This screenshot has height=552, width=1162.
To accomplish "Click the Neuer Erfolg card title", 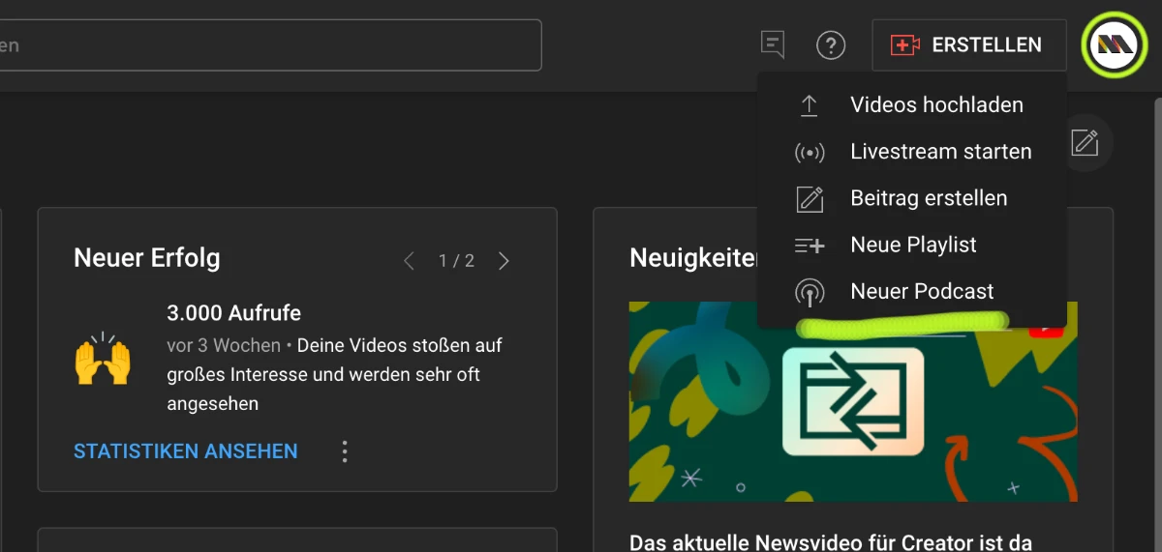I will (x=147, y=258).
